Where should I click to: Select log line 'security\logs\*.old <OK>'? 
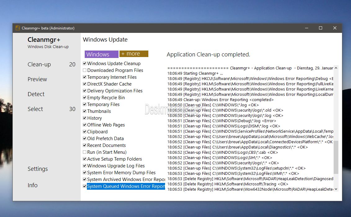coord(225,110)
